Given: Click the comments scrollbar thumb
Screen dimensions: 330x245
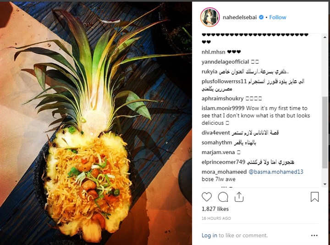Looking at the screenshot, I should 325,132.
